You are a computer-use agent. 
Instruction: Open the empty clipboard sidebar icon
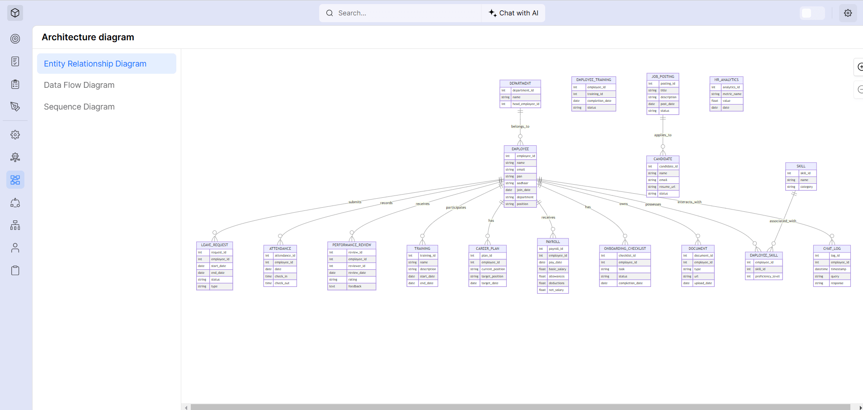pos(15,271)
